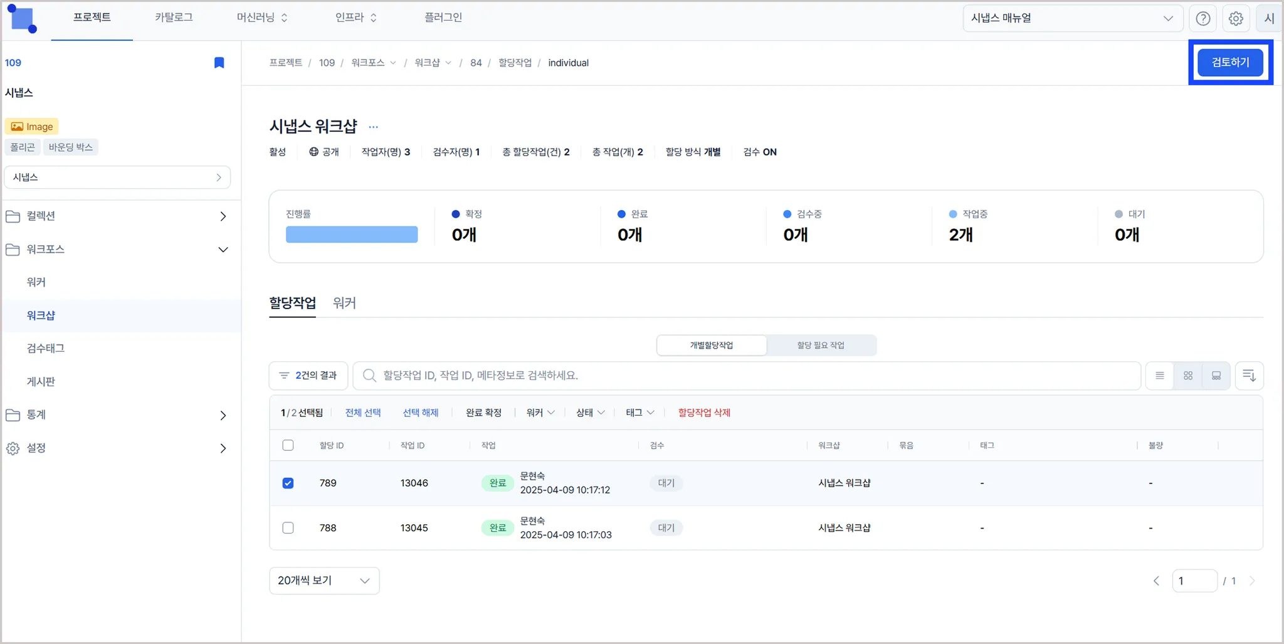Check the checkbox for assignment 788
Viewport: 1284px width, 644px height.
click(x=288, y=527)
